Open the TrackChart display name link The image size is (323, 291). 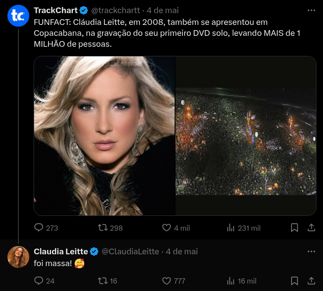point(56,10)
